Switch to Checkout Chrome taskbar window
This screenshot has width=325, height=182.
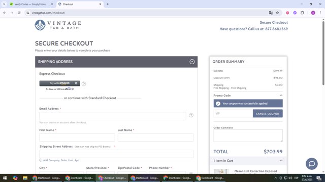click(x=112, y=178)
